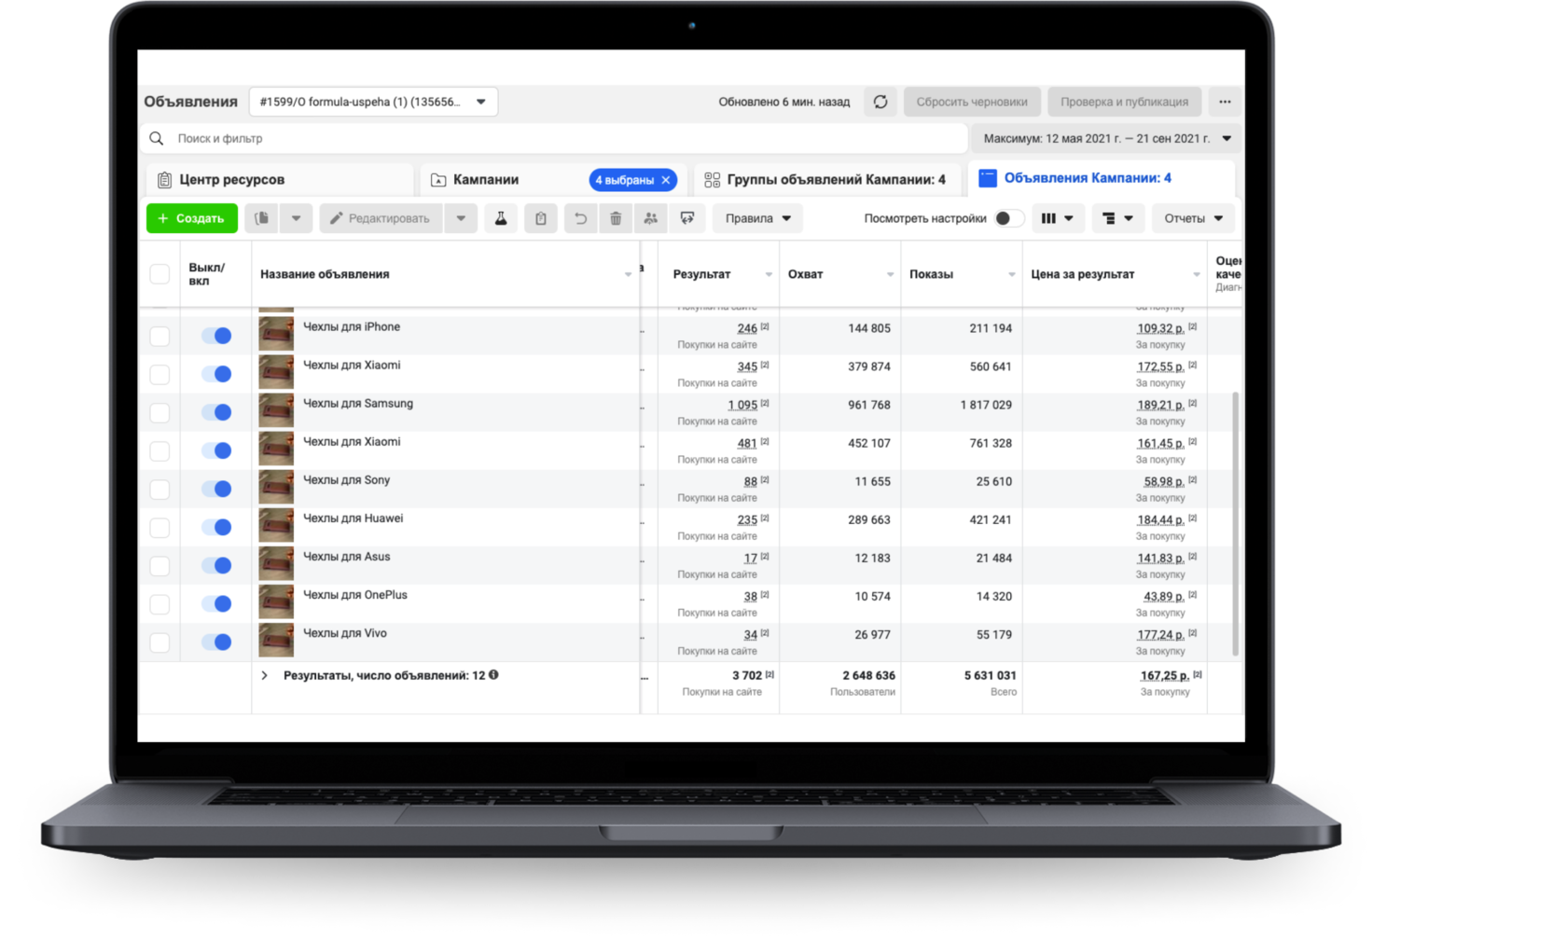Click the 'Проверка и публикация' button
Image resolution: width=1567 pixels, height=939 pixels.
coord(1124,102)
